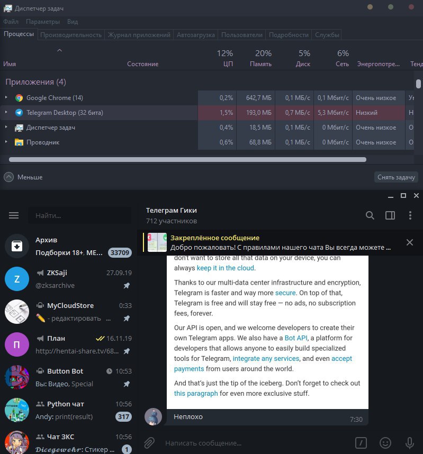This screenshot has height=454, width=423.
Task: Open Телеграм Гики chat header title
Action: click(x=171, y=211)
